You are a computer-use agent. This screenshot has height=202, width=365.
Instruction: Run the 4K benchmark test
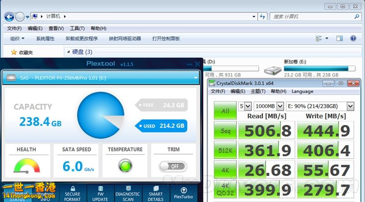click(225, 170)
